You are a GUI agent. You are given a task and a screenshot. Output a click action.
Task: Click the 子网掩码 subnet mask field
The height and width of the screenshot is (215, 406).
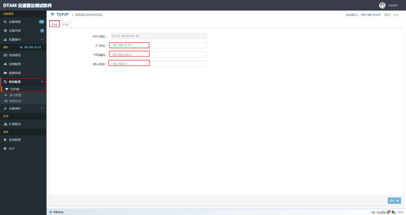[159, 54]
